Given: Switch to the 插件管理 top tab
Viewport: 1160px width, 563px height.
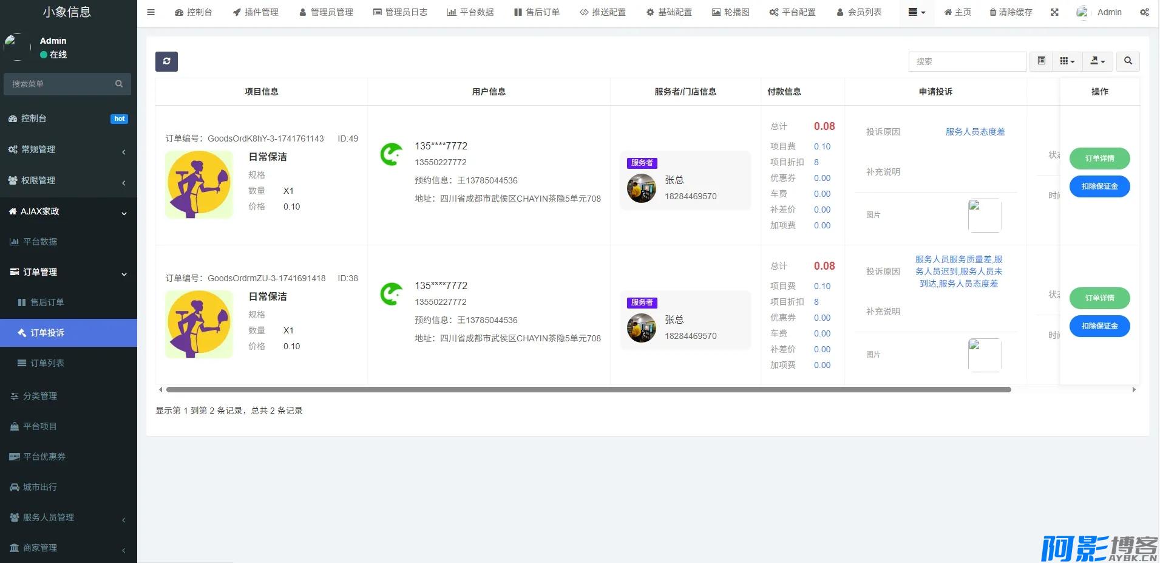Looking at the screenshot, I should pyautogui.click(x=256, y=12).
